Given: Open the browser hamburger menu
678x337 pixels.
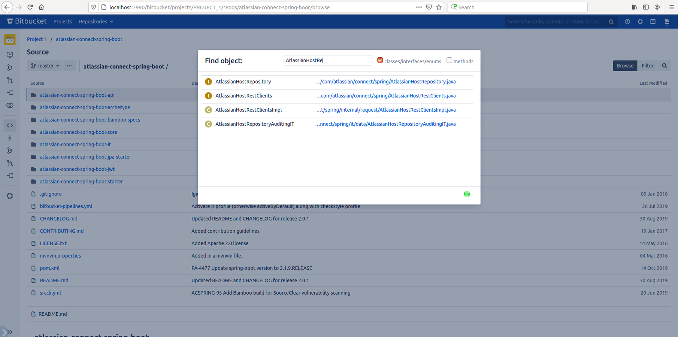Looking at the screenshot, I should pyautogui.click(x=671, y=7).
